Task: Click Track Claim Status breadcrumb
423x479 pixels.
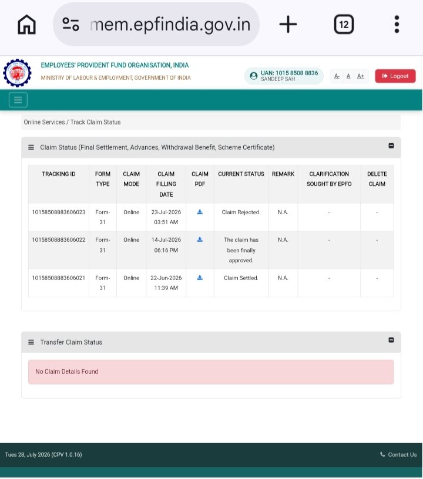Action: click(x=95, y=122)
